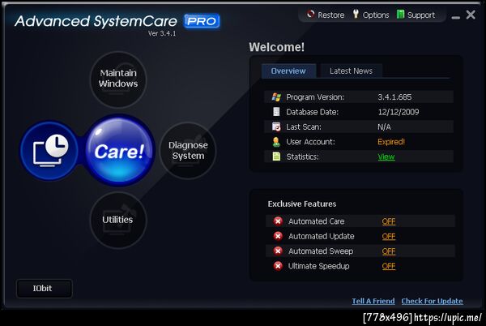Viewport: 486px width, 326px height.
Task: Open the Statistics View link
Action: [386, 157]
